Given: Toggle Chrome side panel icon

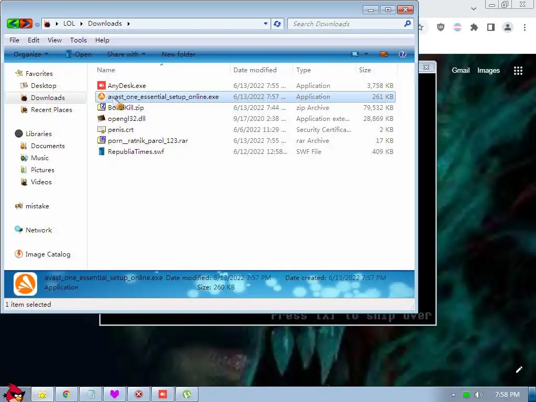Looking at the screenshot, I should (x=491, y=27).
